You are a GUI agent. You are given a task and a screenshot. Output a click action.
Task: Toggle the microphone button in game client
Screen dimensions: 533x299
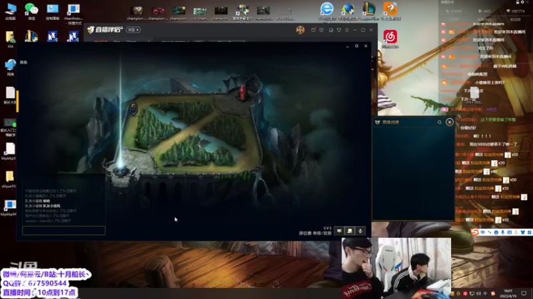point(360,231)
